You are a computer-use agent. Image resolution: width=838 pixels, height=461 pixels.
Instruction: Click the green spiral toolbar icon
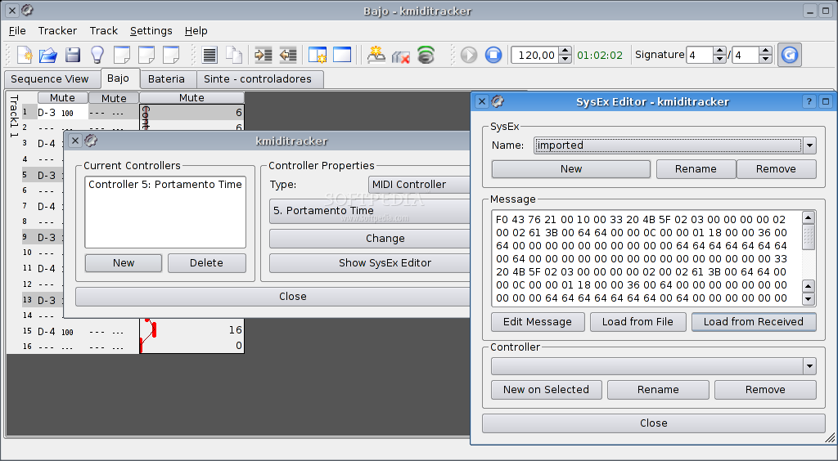click(426, 55)
